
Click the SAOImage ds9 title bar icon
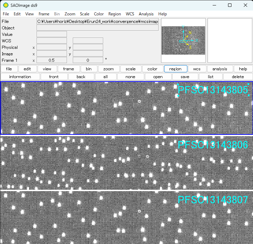(6, 5)
